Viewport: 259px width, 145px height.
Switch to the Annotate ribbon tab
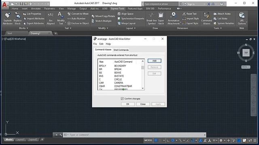pyautogui.click(x=36, y=8)
